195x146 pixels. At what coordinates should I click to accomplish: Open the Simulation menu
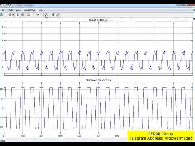[29, 10]
